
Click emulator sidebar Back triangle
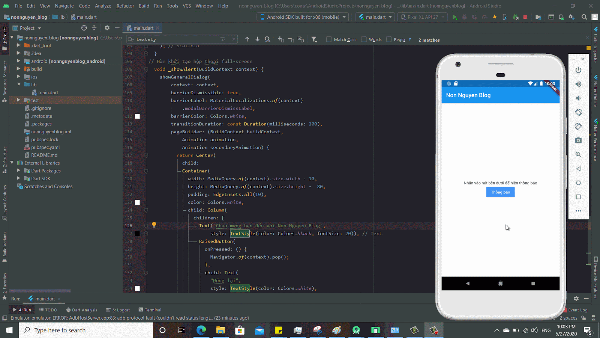pos(578,169)
